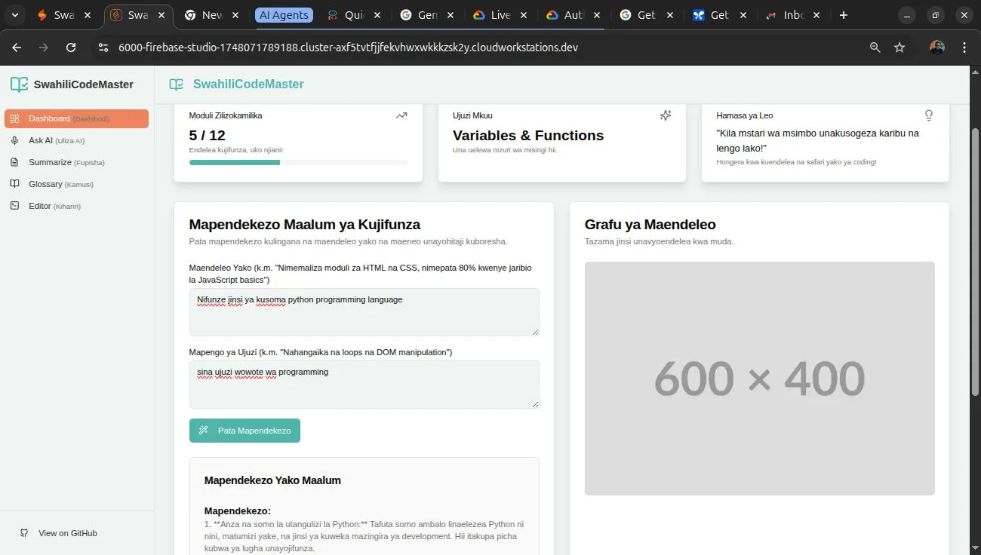Viewport: 981px width, 555px height.
Task: Click the Grafu ya Maendeleo heading
Action: (x=650, y=225)
